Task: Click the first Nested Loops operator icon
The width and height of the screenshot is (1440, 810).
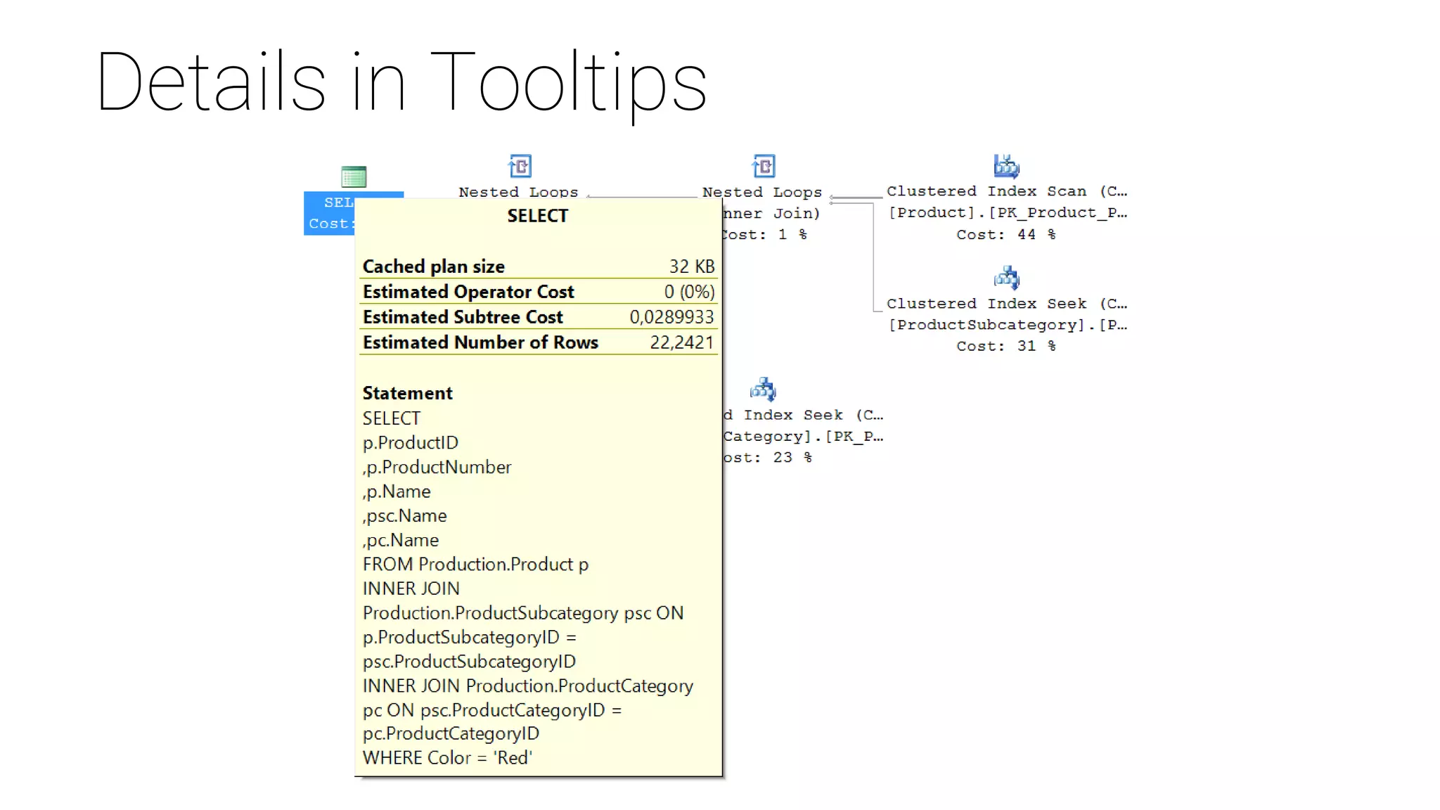Action: pyautogui.click(x=520, y=167)
